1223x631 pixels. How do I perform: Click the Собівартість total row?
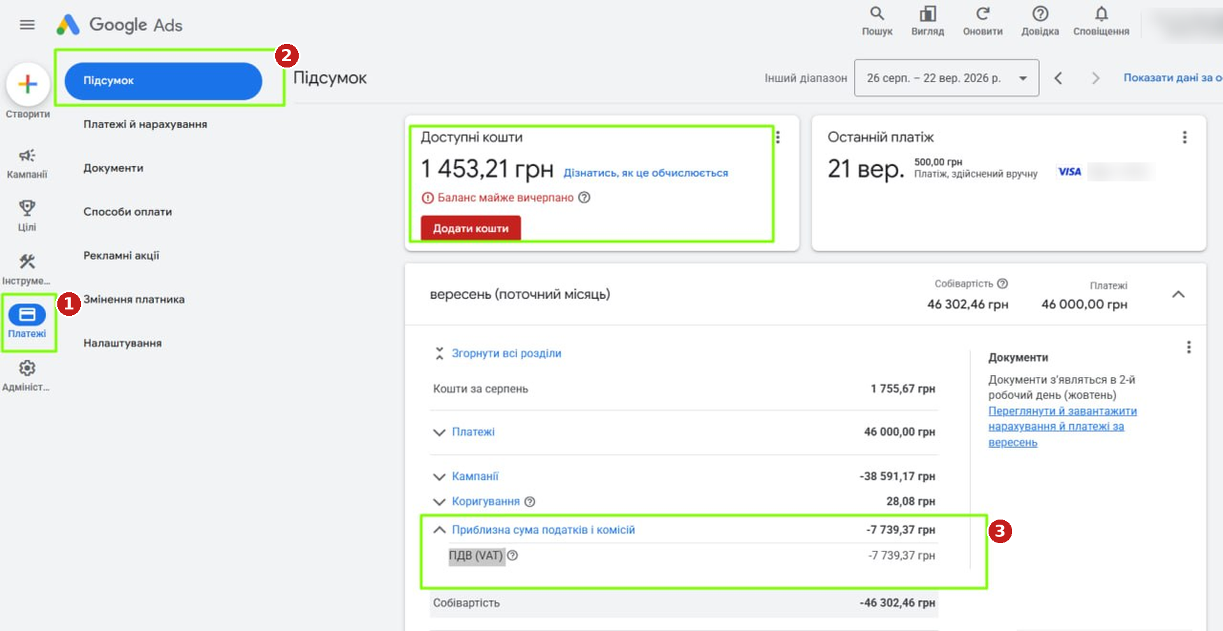684,603
